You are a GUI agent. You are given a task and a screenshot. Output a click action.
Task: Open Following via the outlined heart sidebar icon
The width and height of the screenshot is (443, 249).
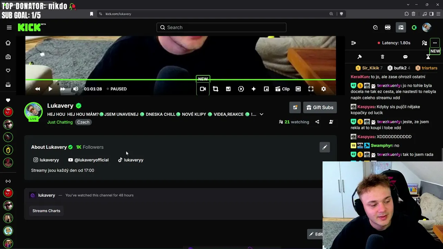pos(8,71)
